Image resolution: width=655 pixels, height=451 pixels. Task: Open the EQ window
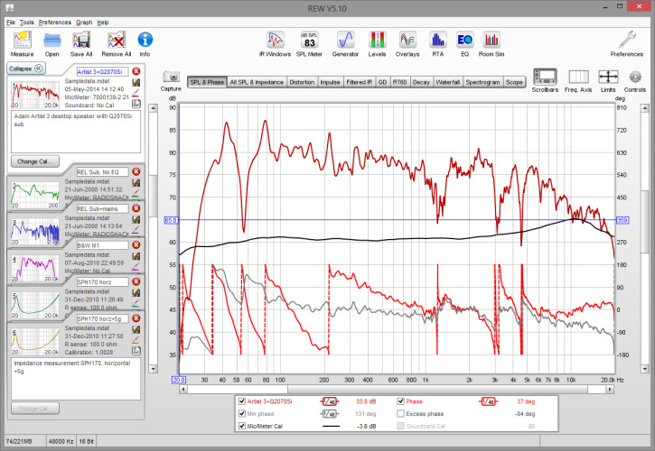464,41
